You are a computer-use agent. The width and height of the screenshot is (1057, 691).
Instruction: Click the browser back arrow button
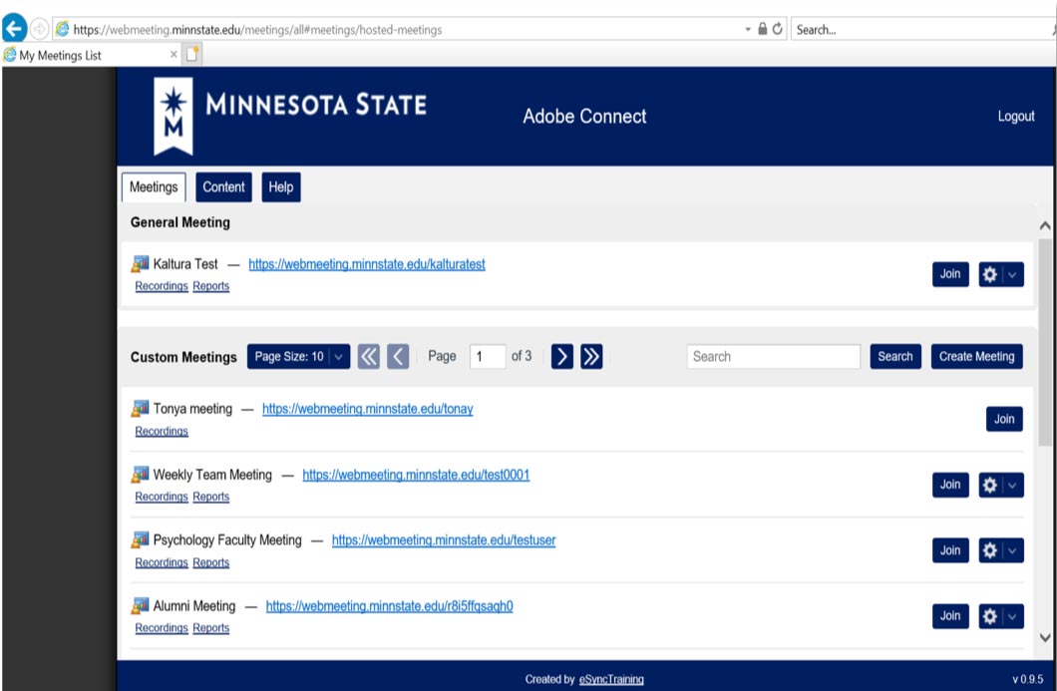tap(14, 28)
